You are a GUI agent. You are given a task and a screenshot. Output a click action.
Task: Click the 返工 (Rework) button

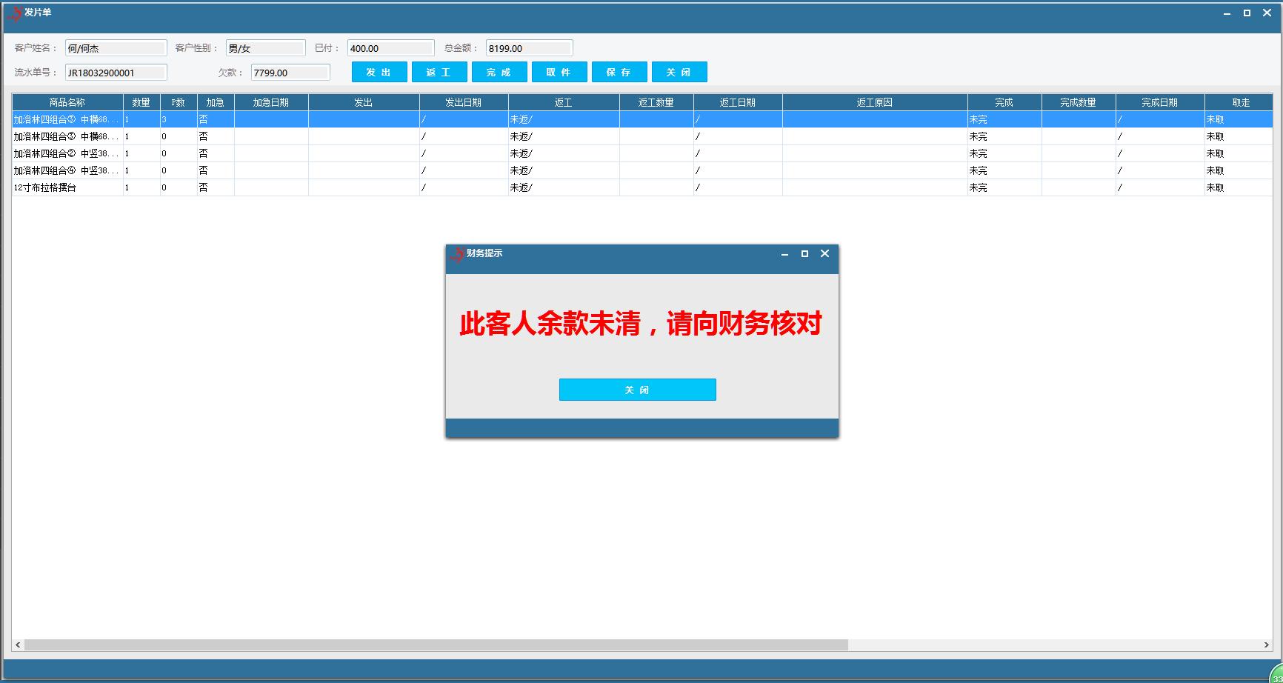439,72
